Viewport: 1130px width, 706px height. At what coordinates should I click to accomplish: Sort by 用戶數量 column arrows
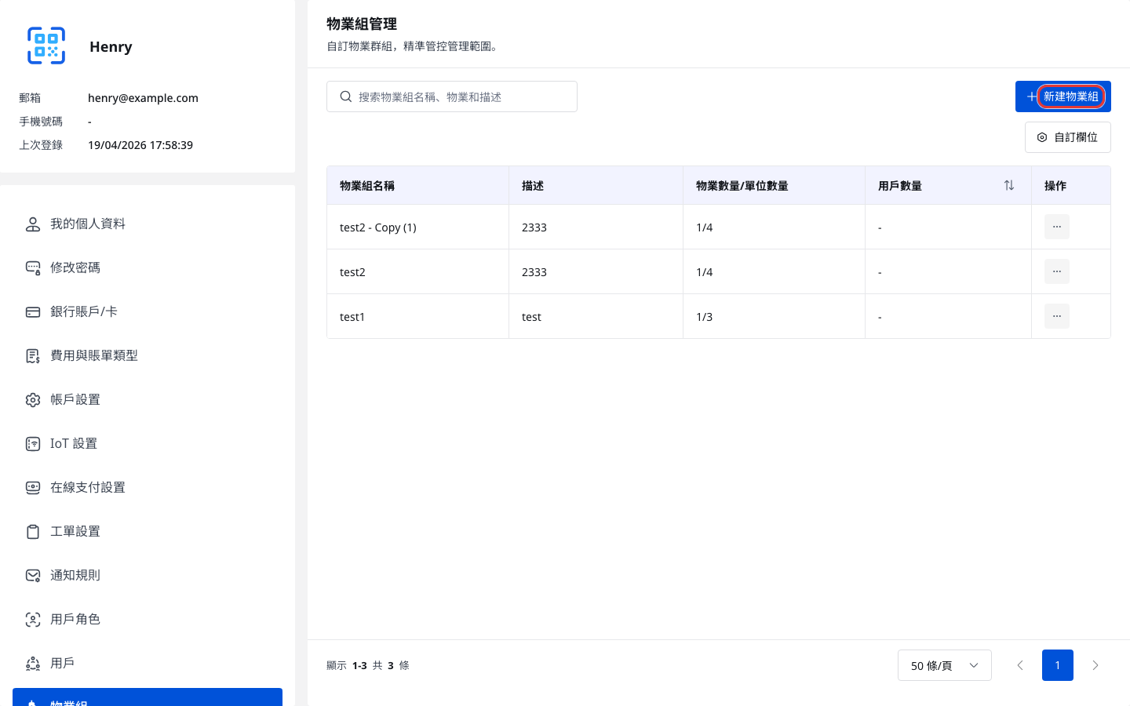pos(1009,185)
